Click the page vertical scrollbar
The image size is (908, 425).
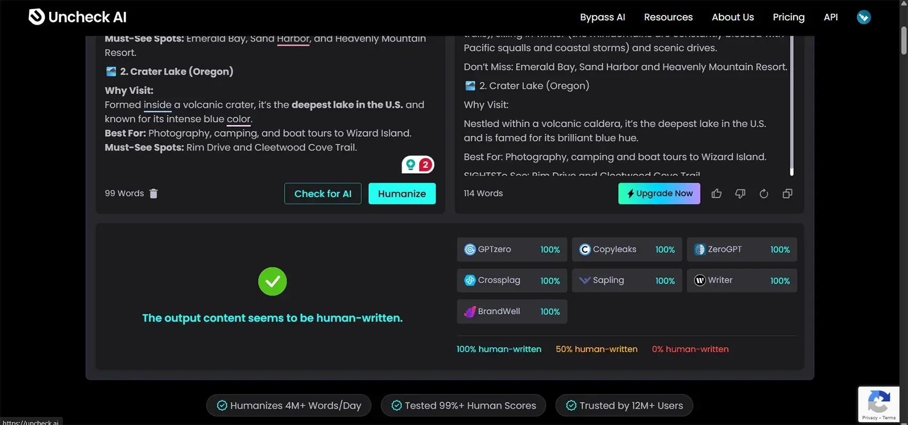pyautogui.click(x=904, y=41)
